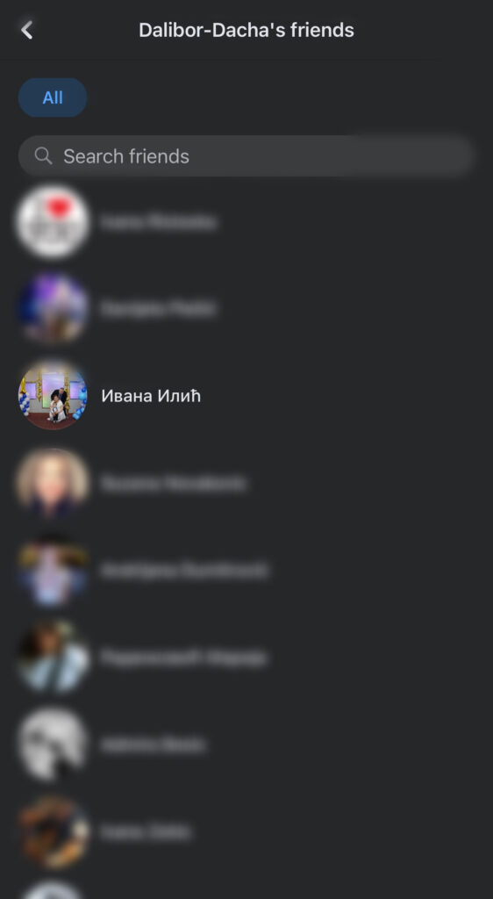Open the dark orange blurred profile picture
Viewport: 493px width, 899px height.
[x=53, y=831]
